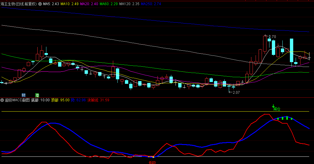Screen dimensions: 314x164
Task: Click the latest candlestick at the chart's right edge
Action: 309,56
